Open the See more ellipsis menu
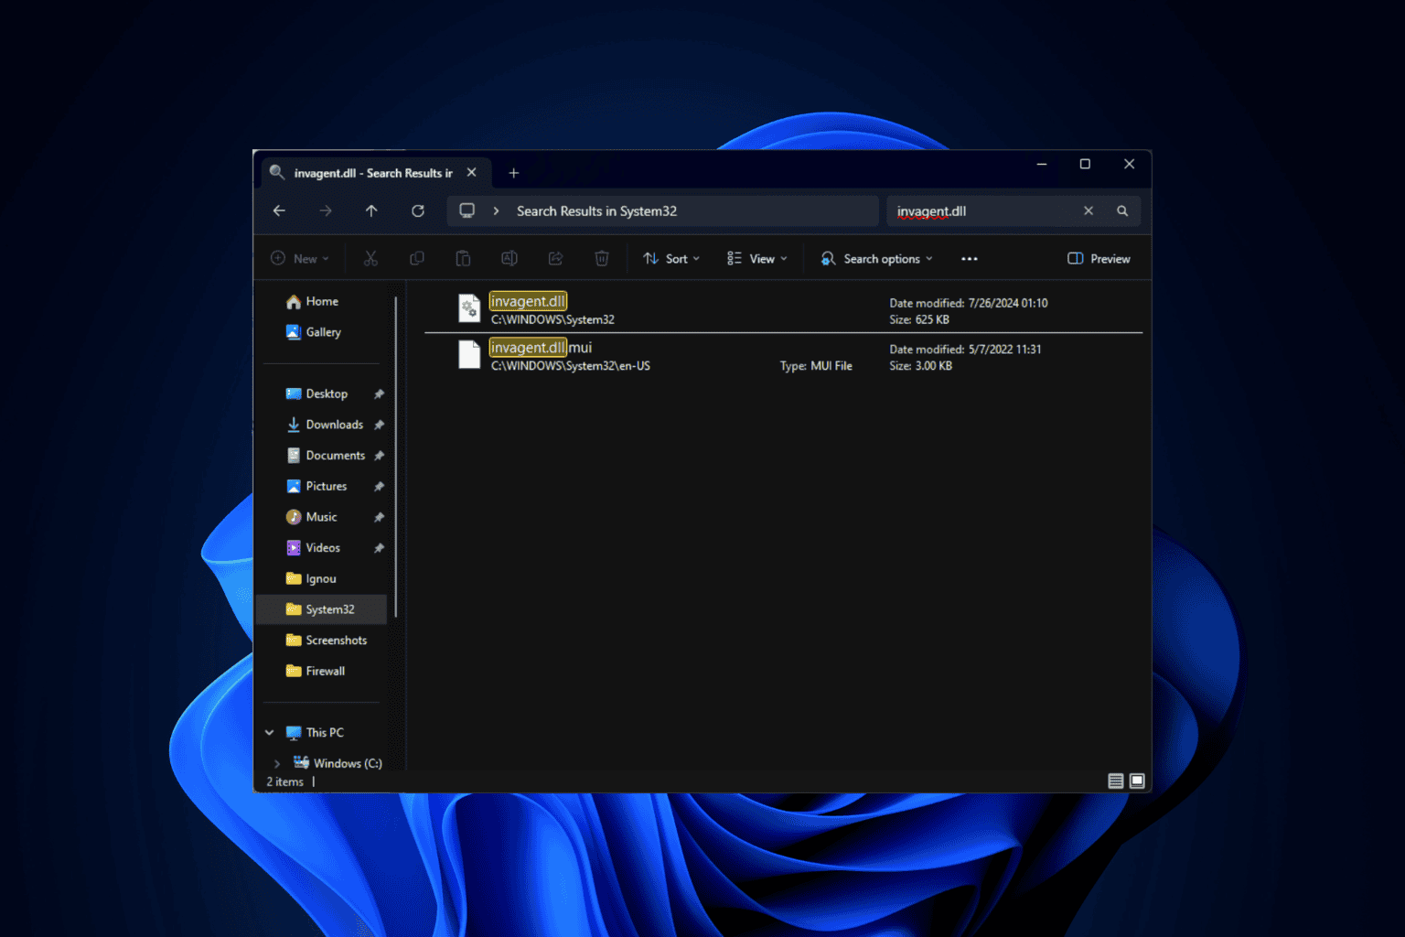The image size is (1405, 937). pos(970,259)
